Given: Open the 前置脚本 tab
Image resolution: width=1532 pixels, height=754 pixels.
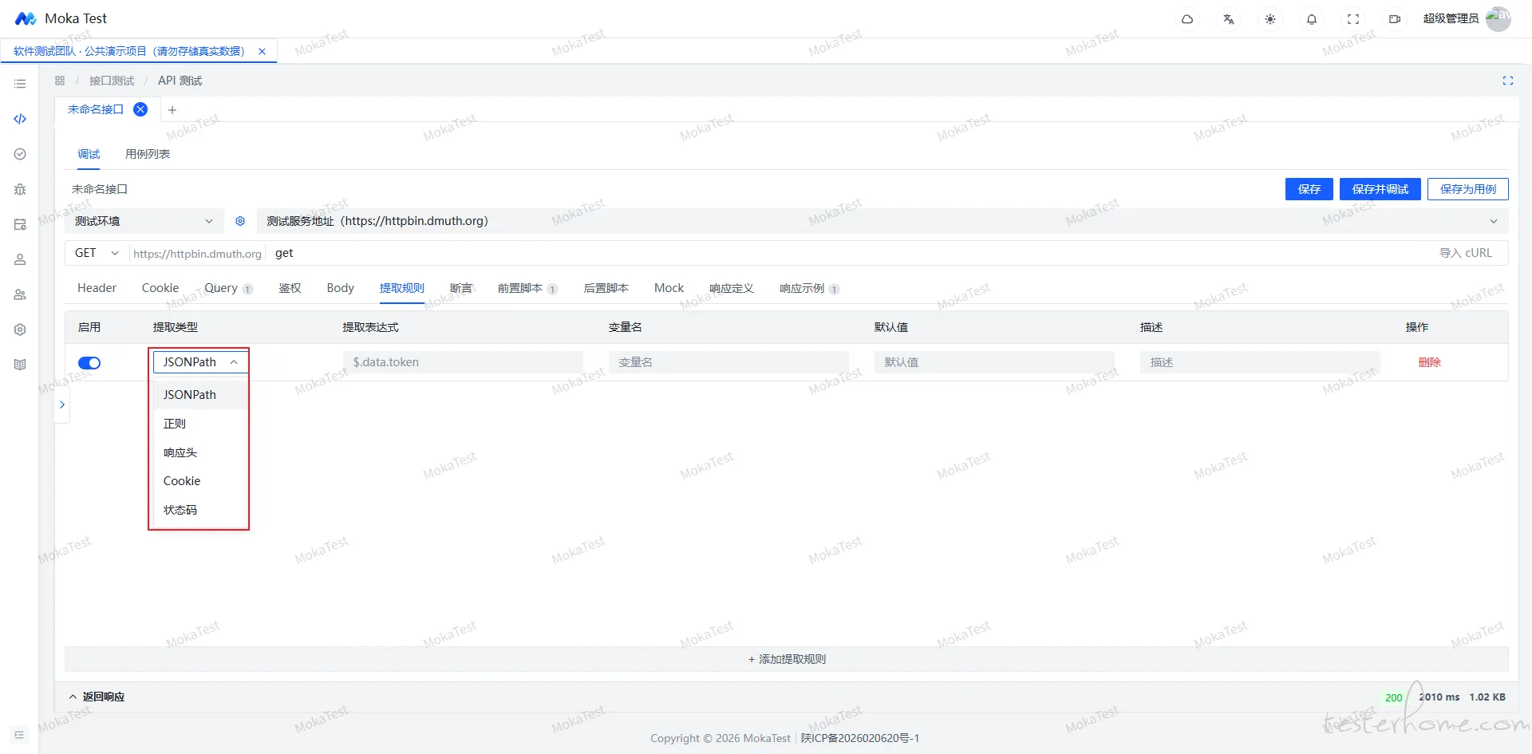Looking at the screenshot, I should (527, 288).
